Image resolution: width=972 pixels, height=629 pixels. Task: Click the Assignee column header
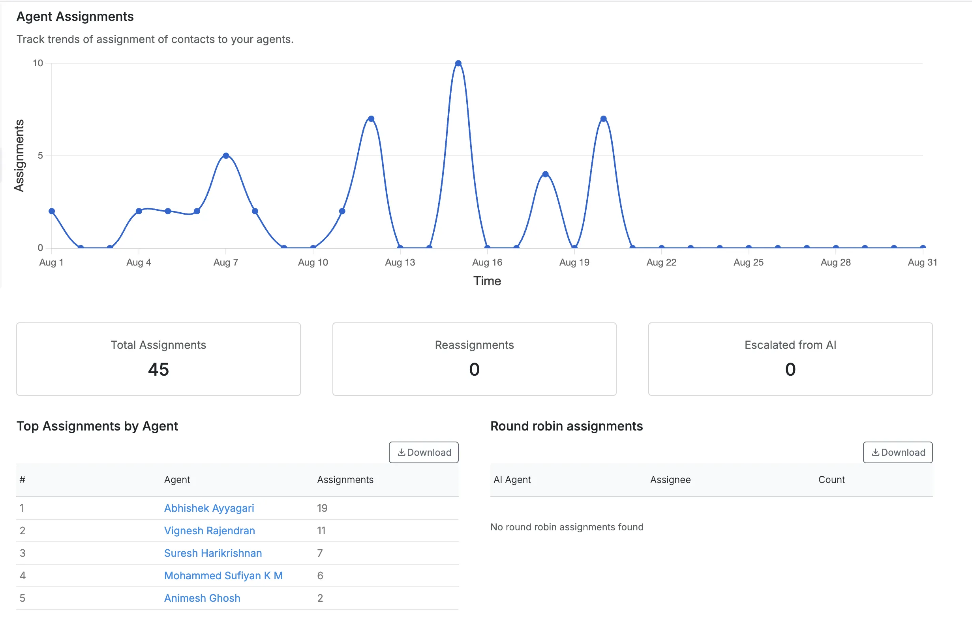pyautogui.click(x=670, y=479)
